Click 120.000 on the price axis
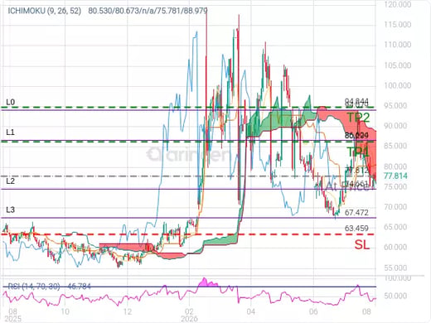This screenshot has height=323, width=431. [397, 4]
